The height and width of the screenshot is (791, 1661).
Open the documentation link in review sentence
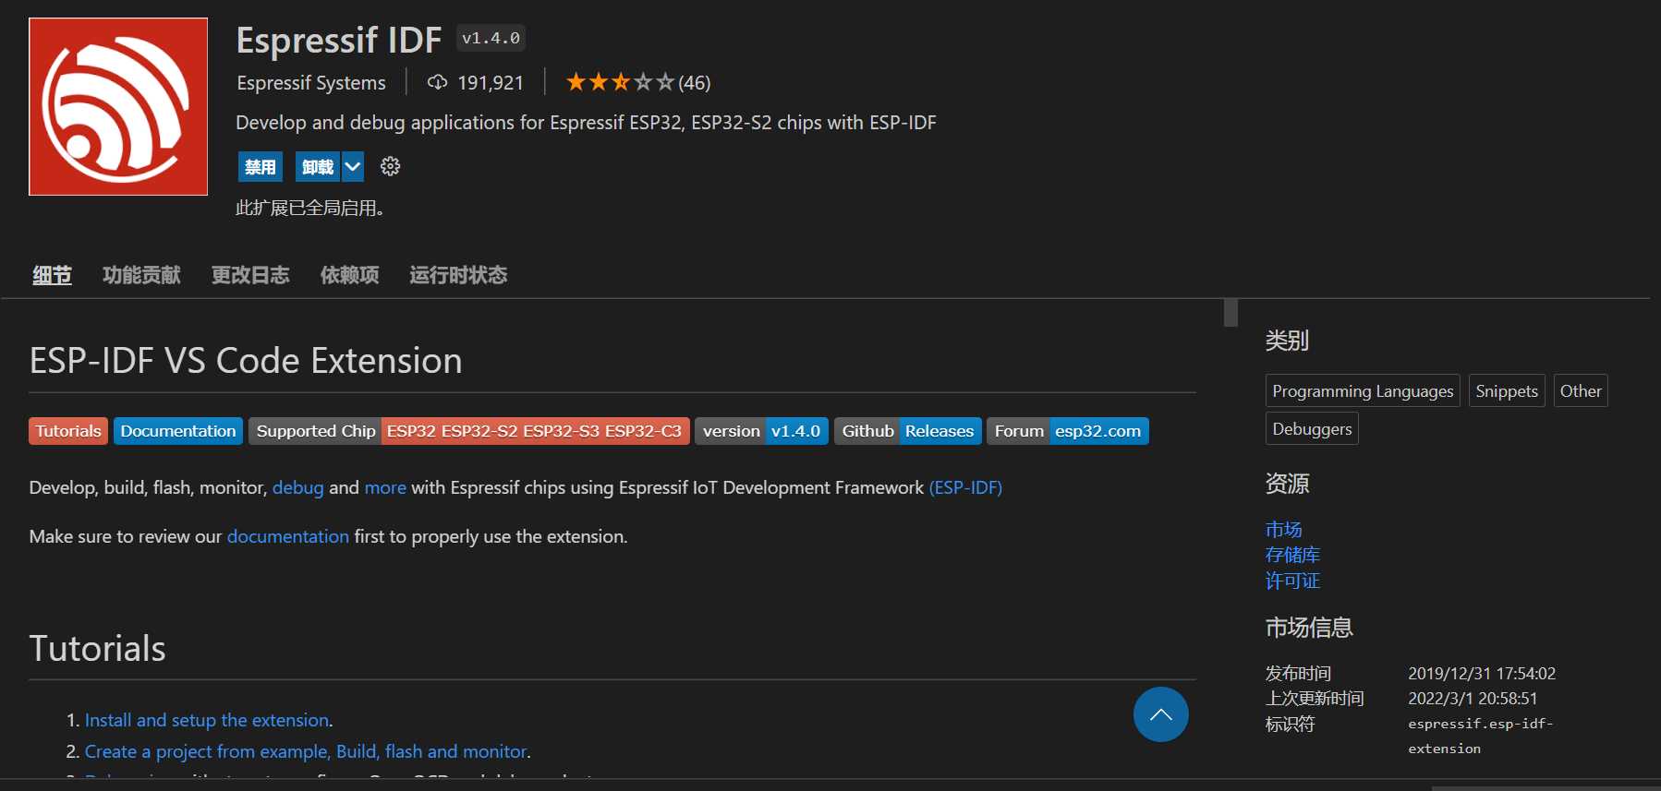pyautogui.click(x=288, y=536)
